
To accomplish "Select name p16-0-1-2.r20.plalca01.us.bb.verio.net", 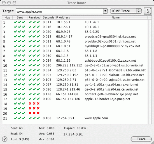I will pyautogui.click(x=114, y=75).
